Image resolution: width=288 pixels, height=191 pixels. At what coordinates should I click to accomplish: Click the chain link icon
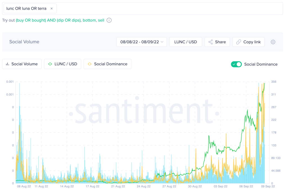coord(238,42)
